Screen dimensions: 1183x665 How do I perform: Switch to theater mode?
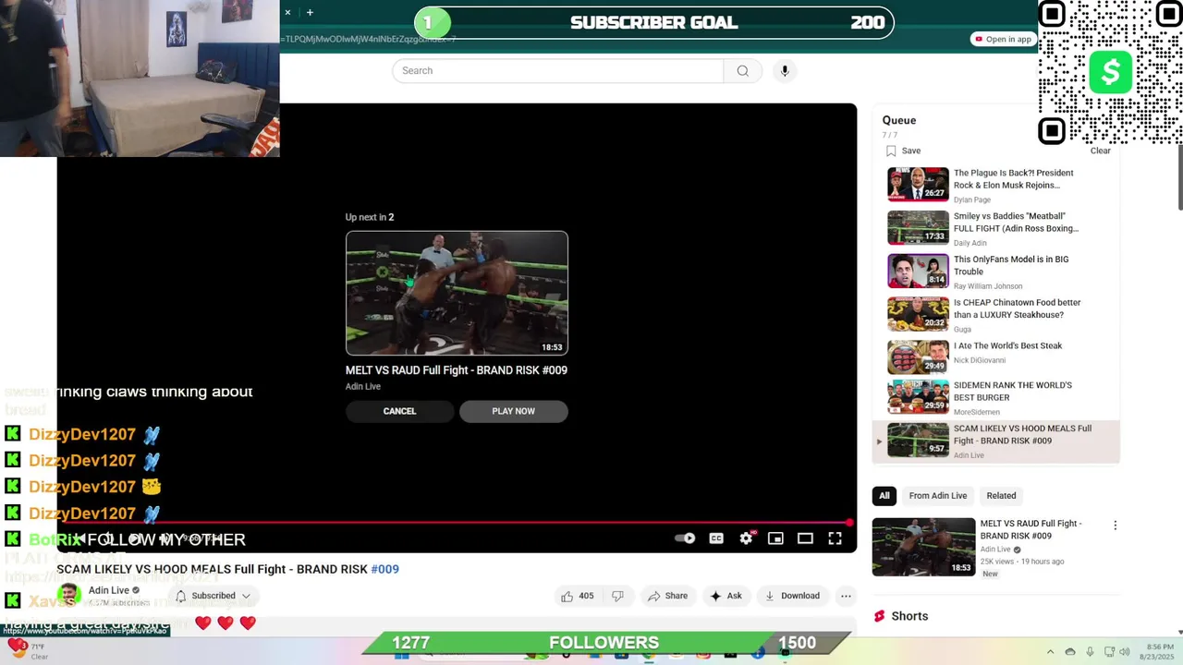pos(805,538)
